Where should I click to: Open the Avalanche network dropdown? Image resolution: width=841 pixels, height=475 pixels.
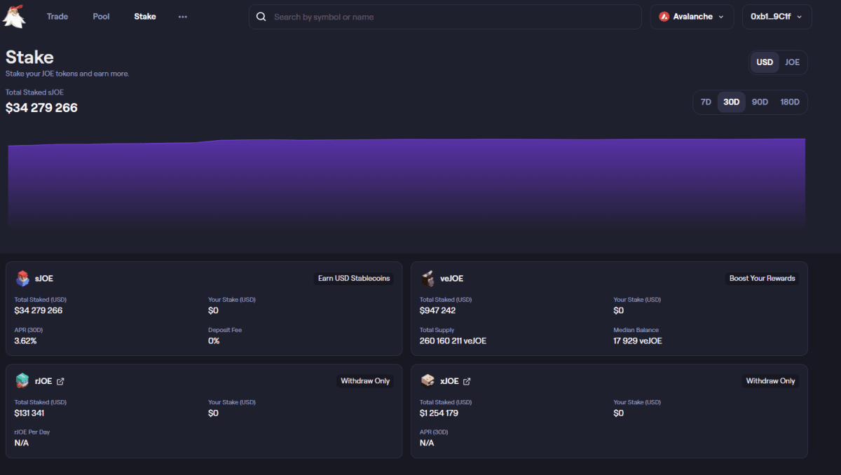pos(692,17)
